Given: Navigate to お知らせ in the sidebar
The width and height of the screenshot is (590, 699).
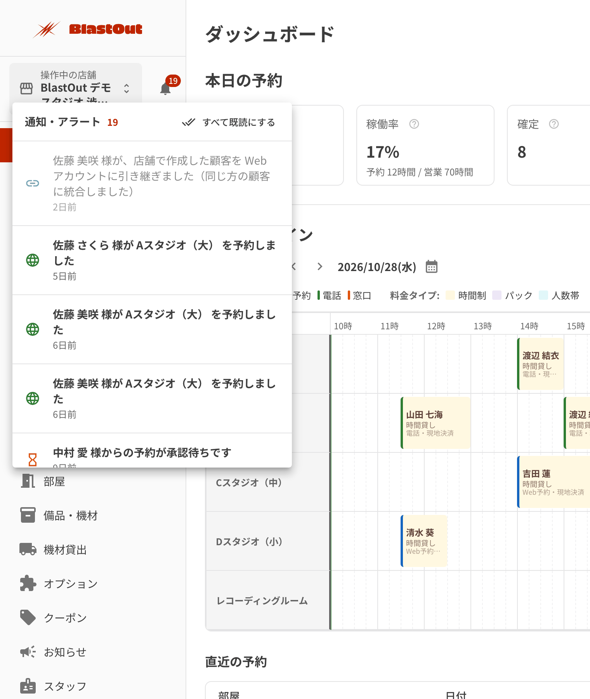Looking at the screenshot, I should point(93,652).
